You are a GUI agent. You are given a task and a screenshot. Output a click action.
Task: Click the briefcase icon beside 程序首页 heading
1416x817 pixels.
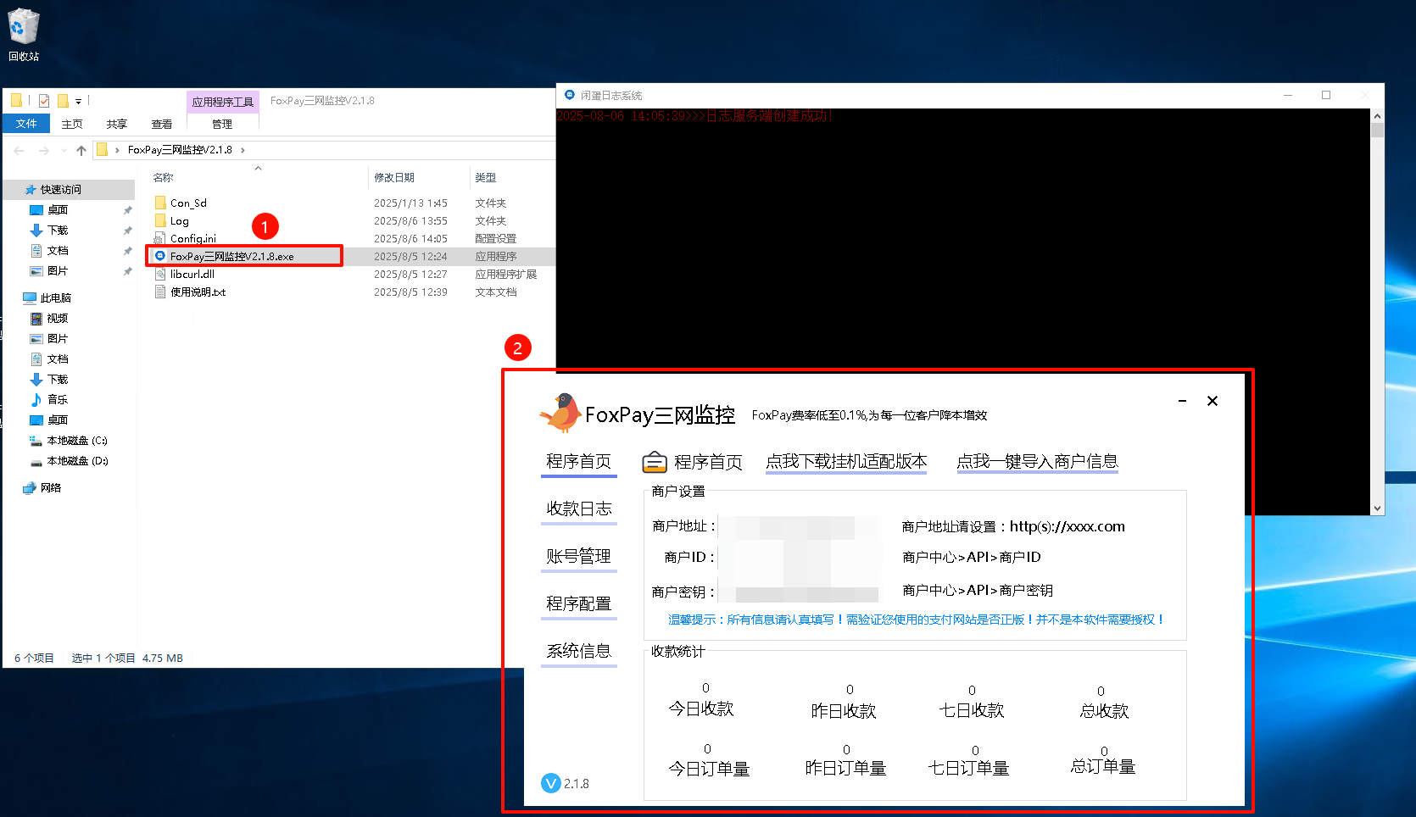pyautogui.click(x=655, y=462)
